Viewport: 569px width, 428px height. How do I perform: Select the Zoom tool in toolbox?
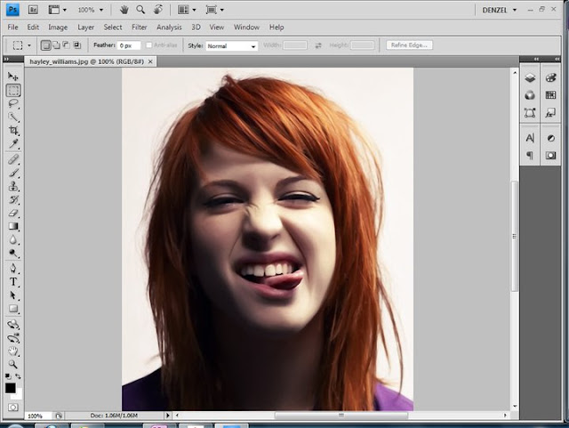coord(13,364)
